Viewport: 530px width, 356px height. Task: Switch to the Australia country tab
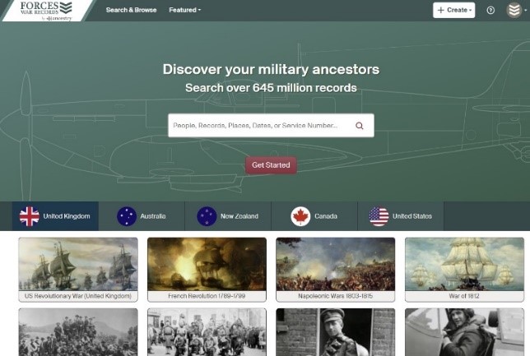point(142,216)
